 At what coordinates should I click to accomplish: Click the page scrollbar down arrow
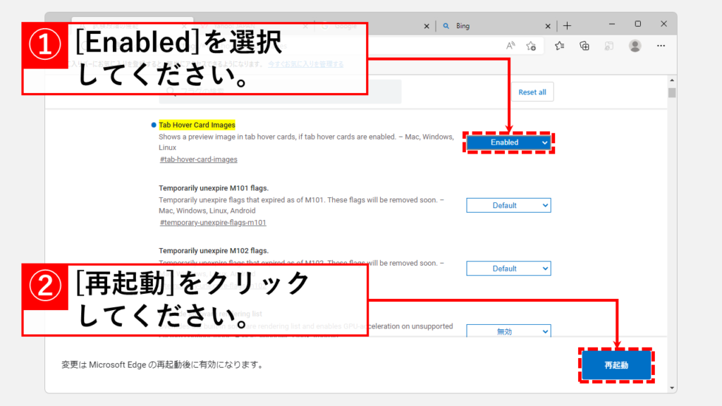[672, 388]
